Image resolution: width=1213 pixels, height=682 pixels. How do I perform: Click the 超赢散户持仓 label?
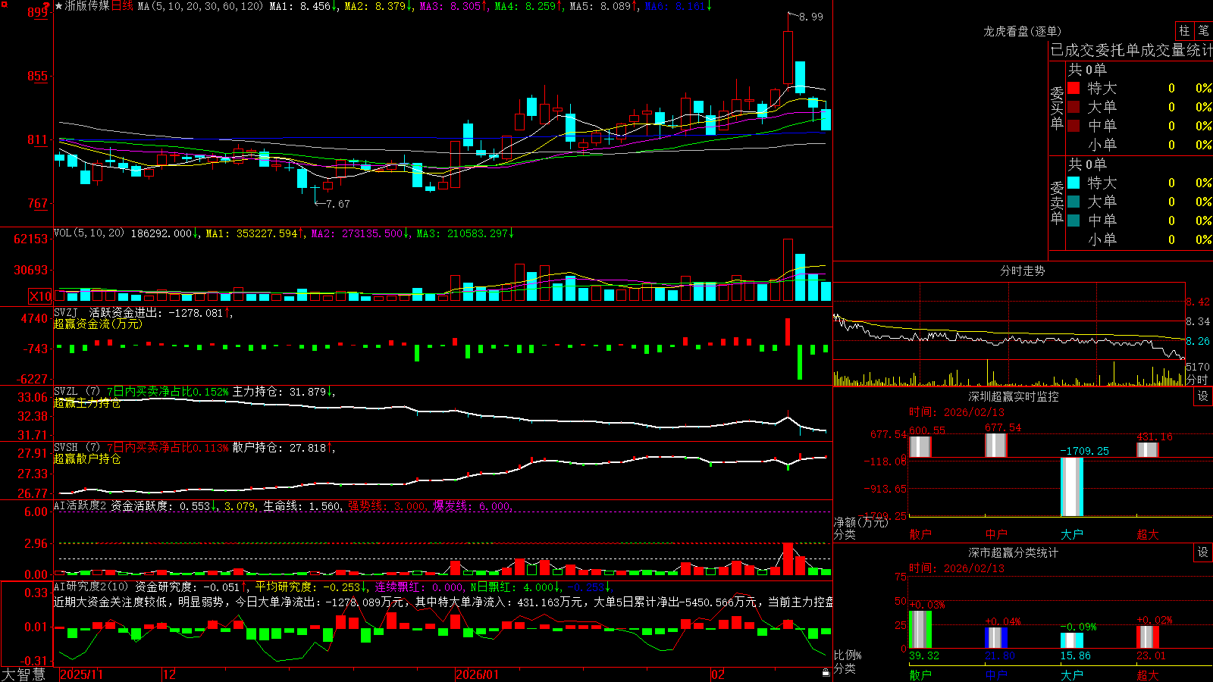[x=87, y=458]
